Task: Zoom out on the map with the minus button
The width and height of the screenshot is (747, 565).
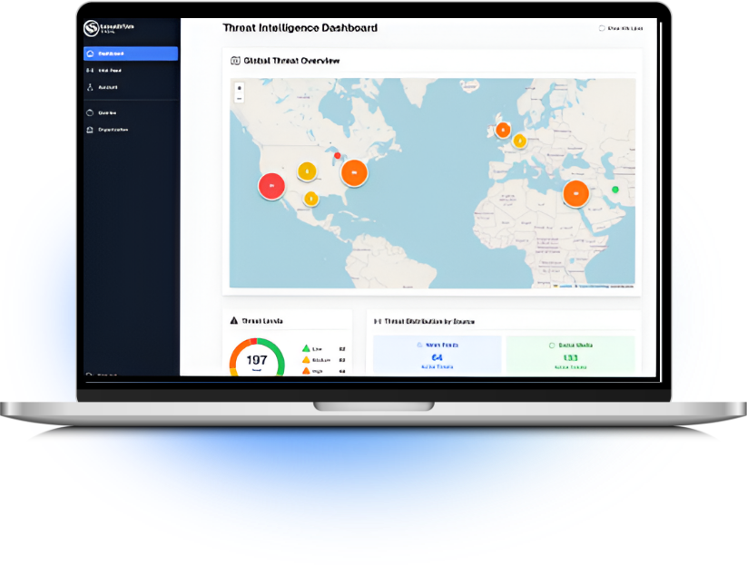Action: click(x=240, y=98)
